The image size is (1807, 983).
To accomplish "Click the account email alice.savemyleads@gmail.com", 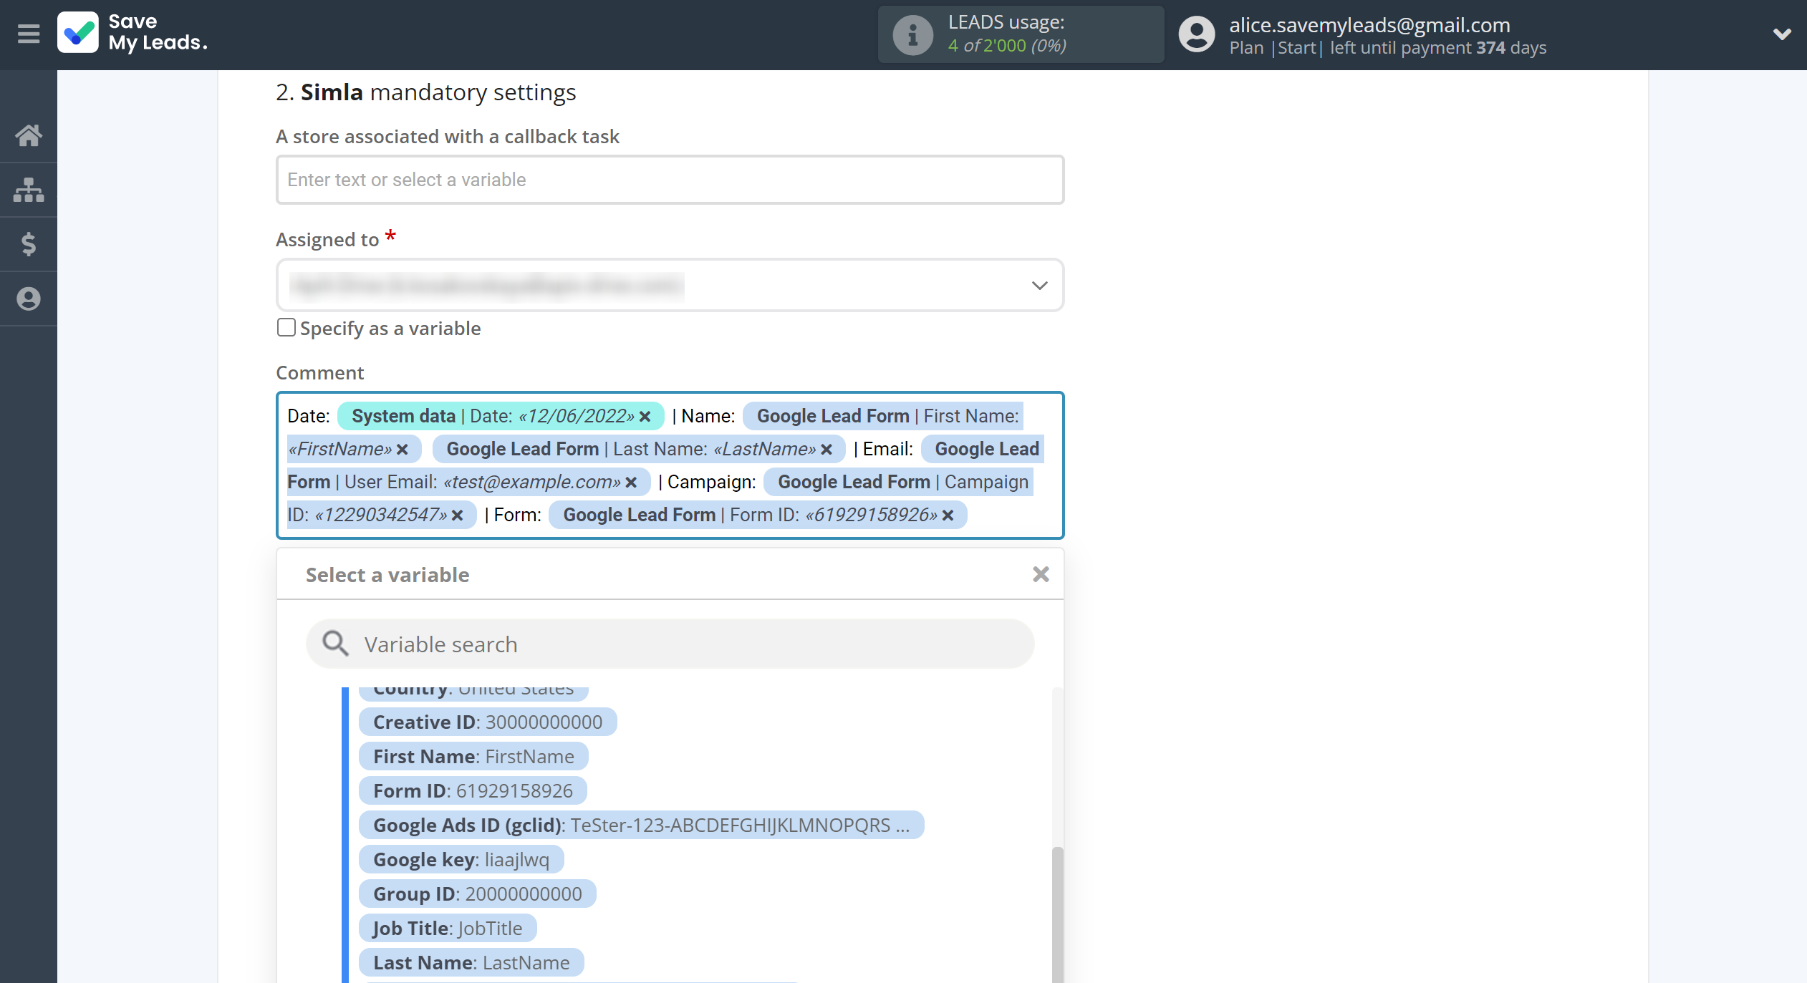I will pyautogui.click(x=1369, y=25).
